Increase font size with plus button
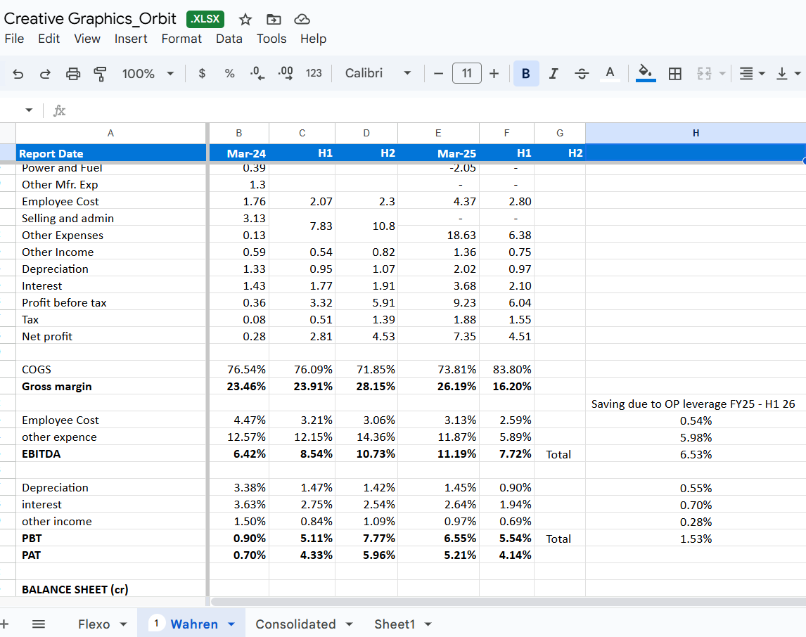 click(x=494, y=73)
